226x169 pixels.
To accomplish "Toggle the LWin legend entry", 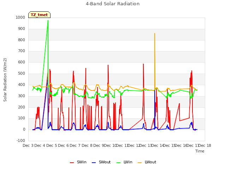I will [x=124, y=162].
